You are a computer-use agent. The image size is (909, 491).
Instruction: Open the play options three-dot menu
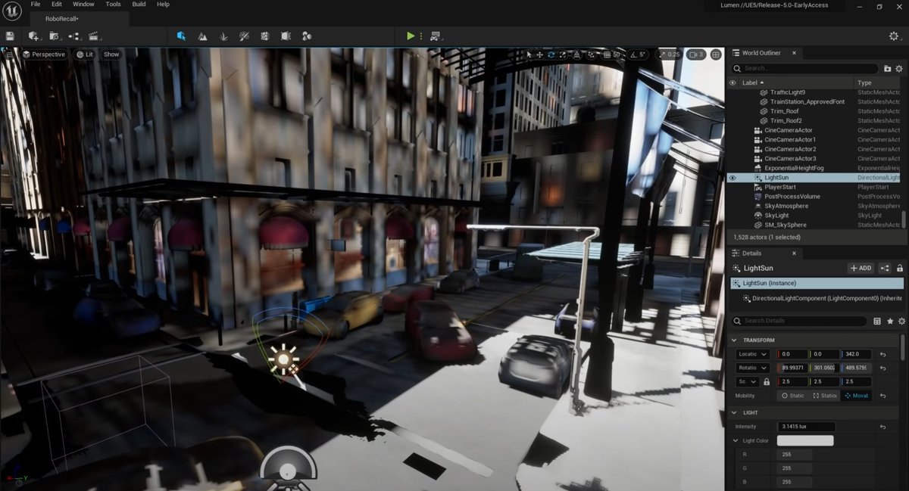420,36
